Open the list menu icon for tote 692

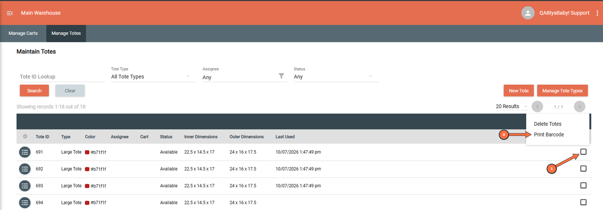pyautogui.click(x=25, y=169)
